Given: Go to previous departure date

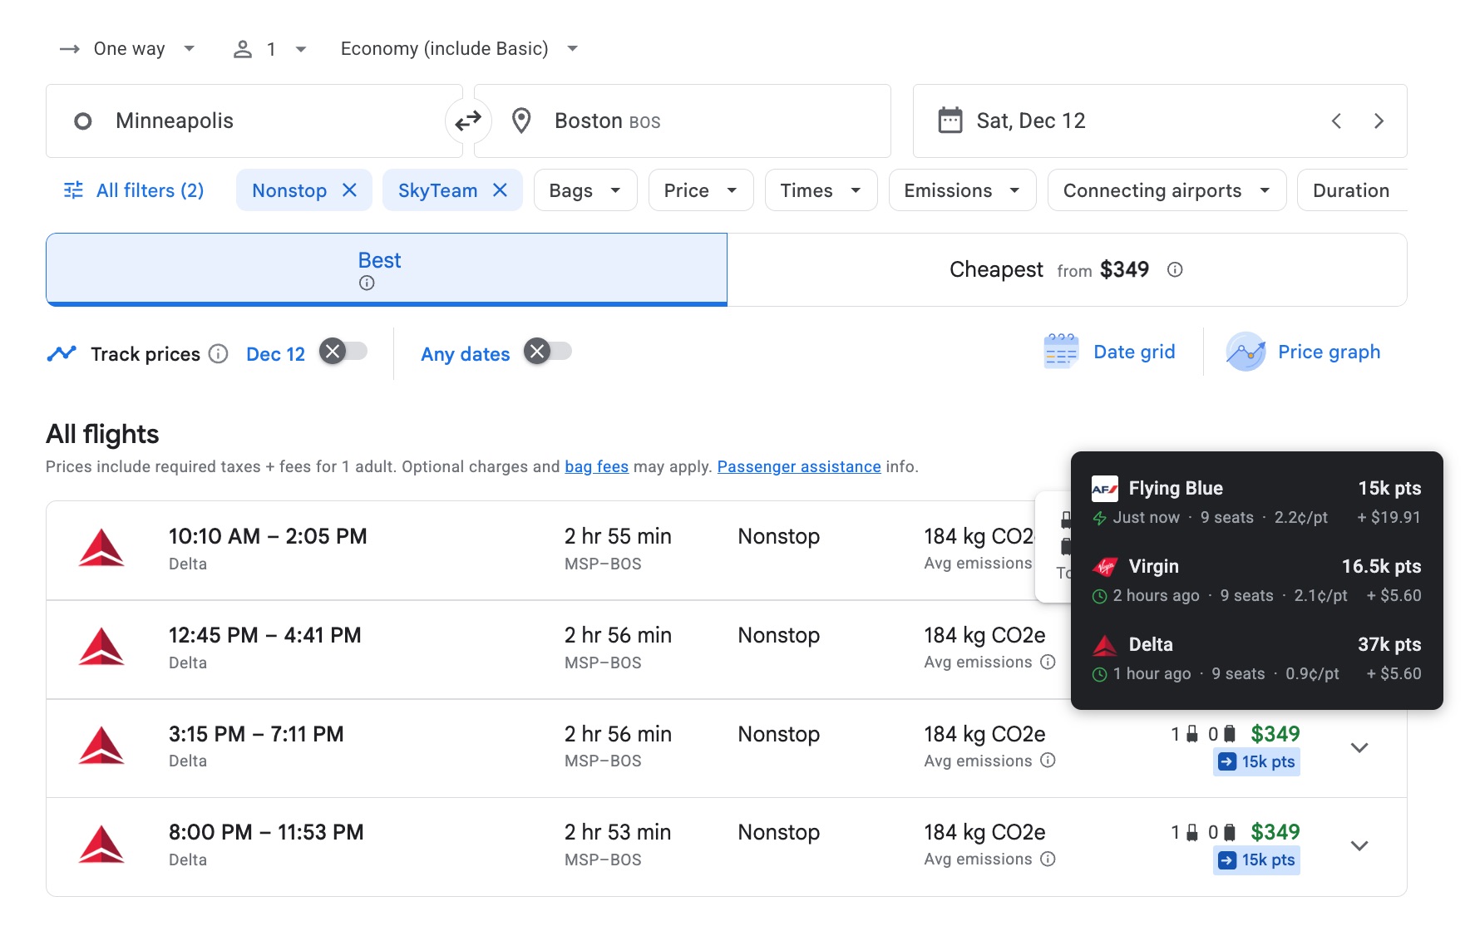Looking at the screenshot, I should click(1336, 121).
